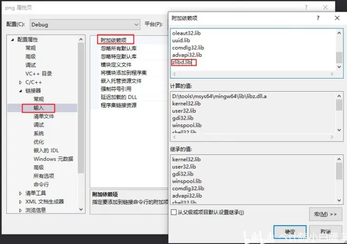The height and width of the screenshot is (244, 347).
Task: Click right arrow of edit box horizontal scrollbar
Action: [x=332, y=74]
